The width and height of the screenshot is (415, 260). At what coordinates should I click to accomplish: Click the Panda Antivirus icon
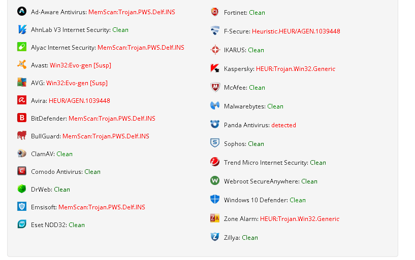coord(215,124)
